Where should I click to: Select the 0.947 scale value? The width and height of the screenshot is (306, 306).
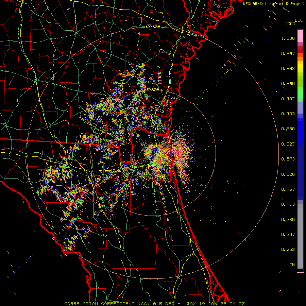point(288,53)
